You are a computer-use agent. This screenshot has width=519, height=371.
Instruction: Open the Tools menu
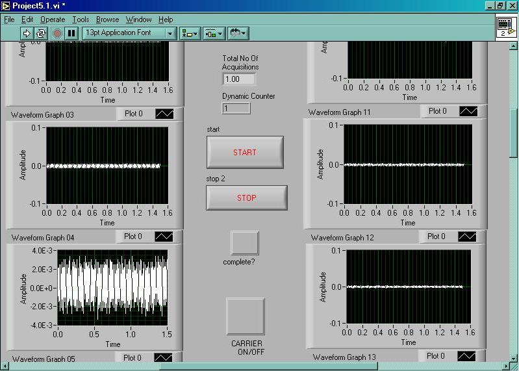pos(81,19)
